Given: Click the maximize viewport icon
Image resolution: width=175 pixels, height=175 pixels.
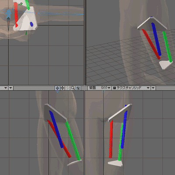Looking at the screenshot, I should click(78, 88).
